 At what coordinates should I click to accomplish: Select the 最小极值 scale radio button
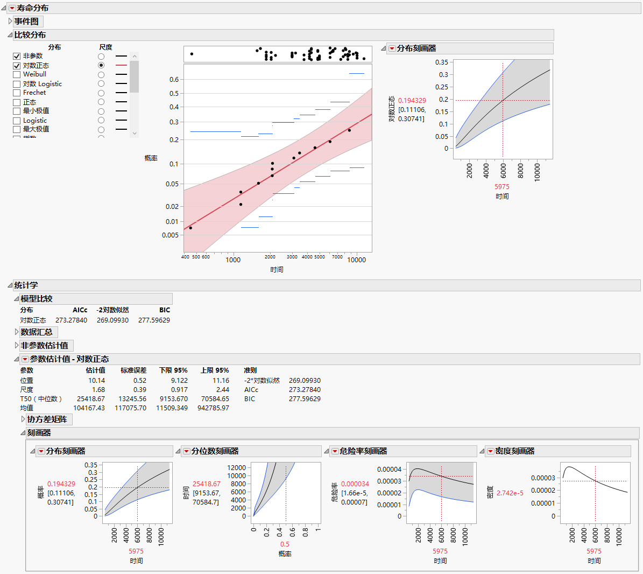coord(101,111)
